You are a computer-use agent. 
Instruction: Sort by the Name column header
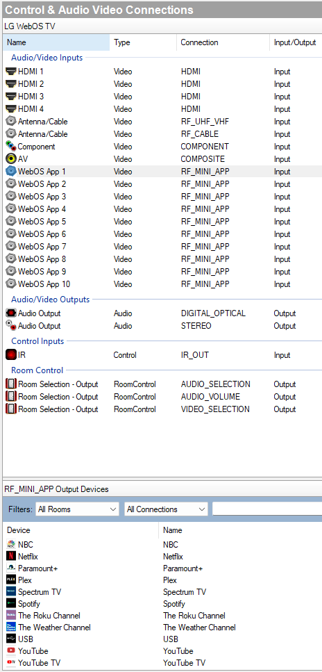pyautogui.click(x=56, y=42)
